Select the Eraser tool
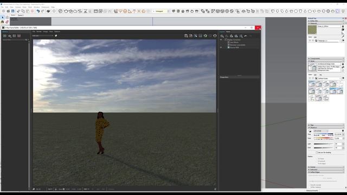 (7, 22)
